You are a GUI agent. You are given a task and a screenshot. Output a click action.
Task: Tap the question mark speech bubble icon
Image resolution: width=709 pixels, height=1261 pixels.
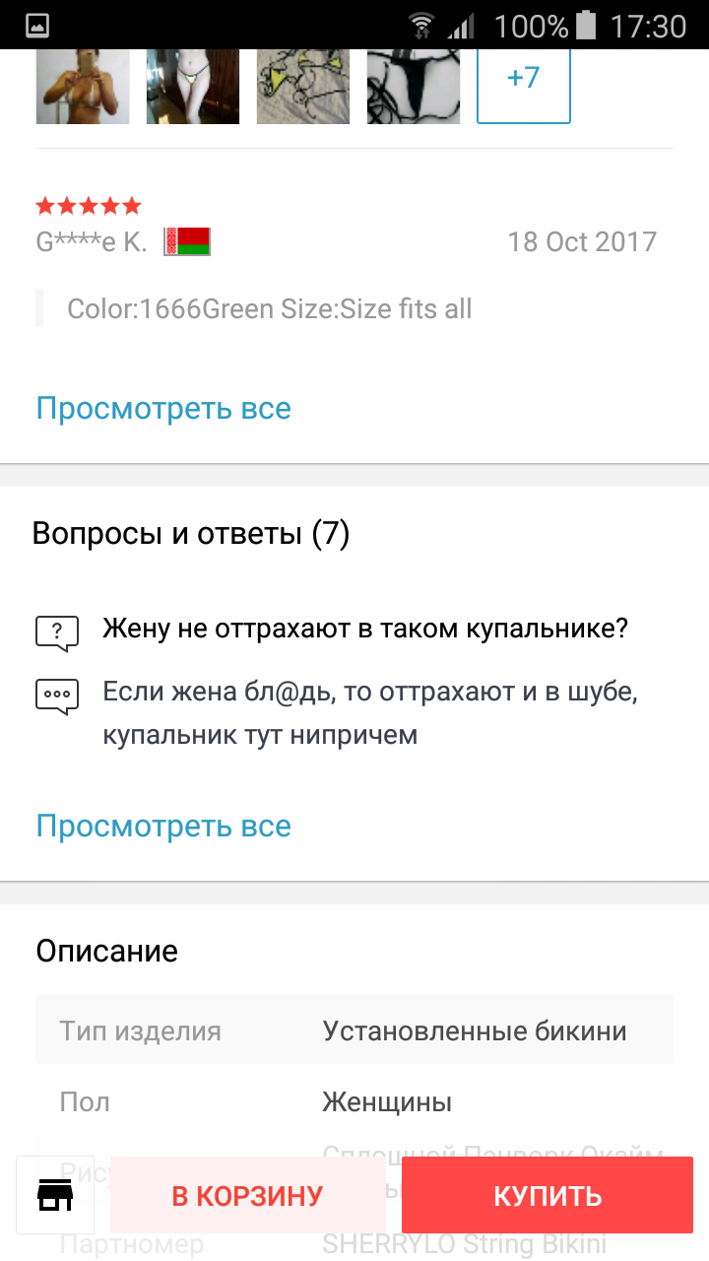56,632
